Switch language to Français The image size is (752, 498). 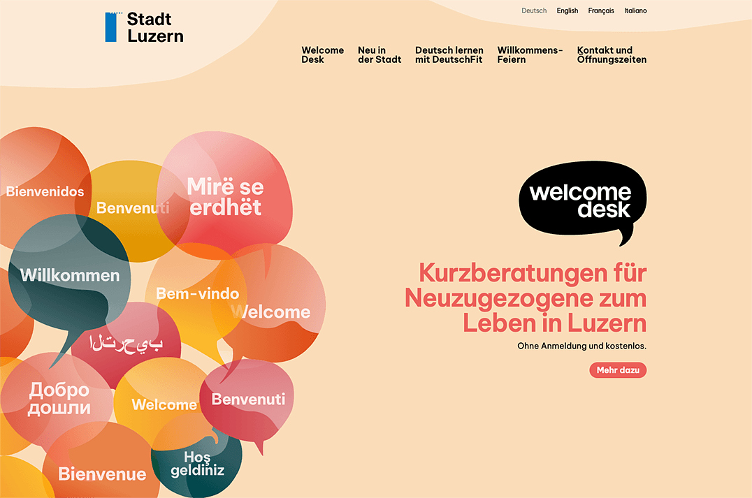[601, 10]
